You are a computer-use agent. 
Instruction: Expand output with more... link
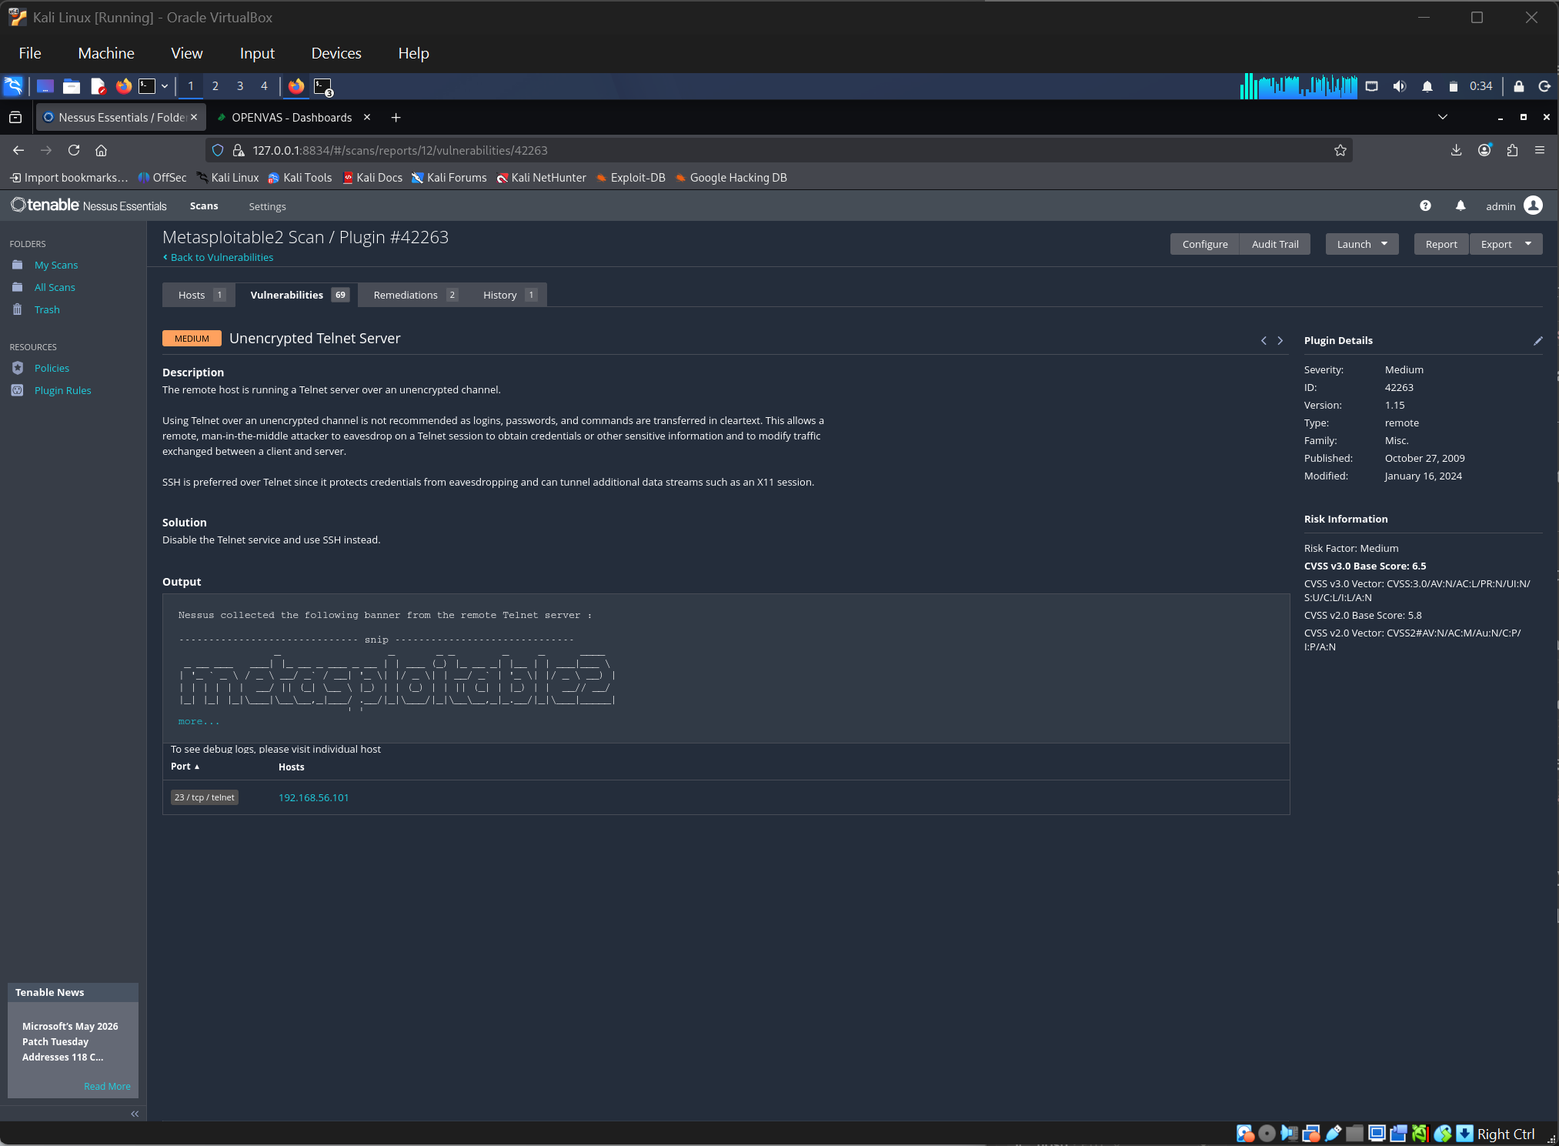click(199, 721)
